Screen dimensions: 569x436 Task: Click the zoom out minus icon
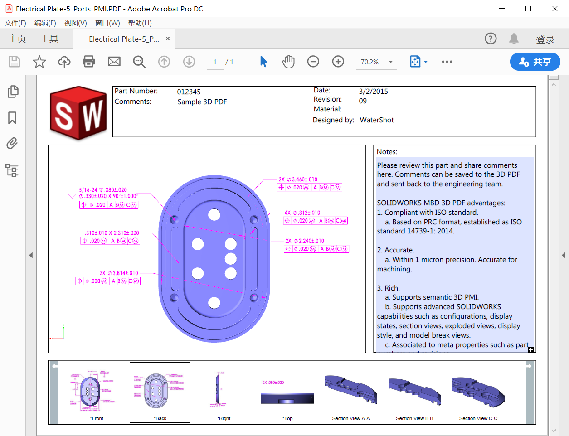(313, 62)
